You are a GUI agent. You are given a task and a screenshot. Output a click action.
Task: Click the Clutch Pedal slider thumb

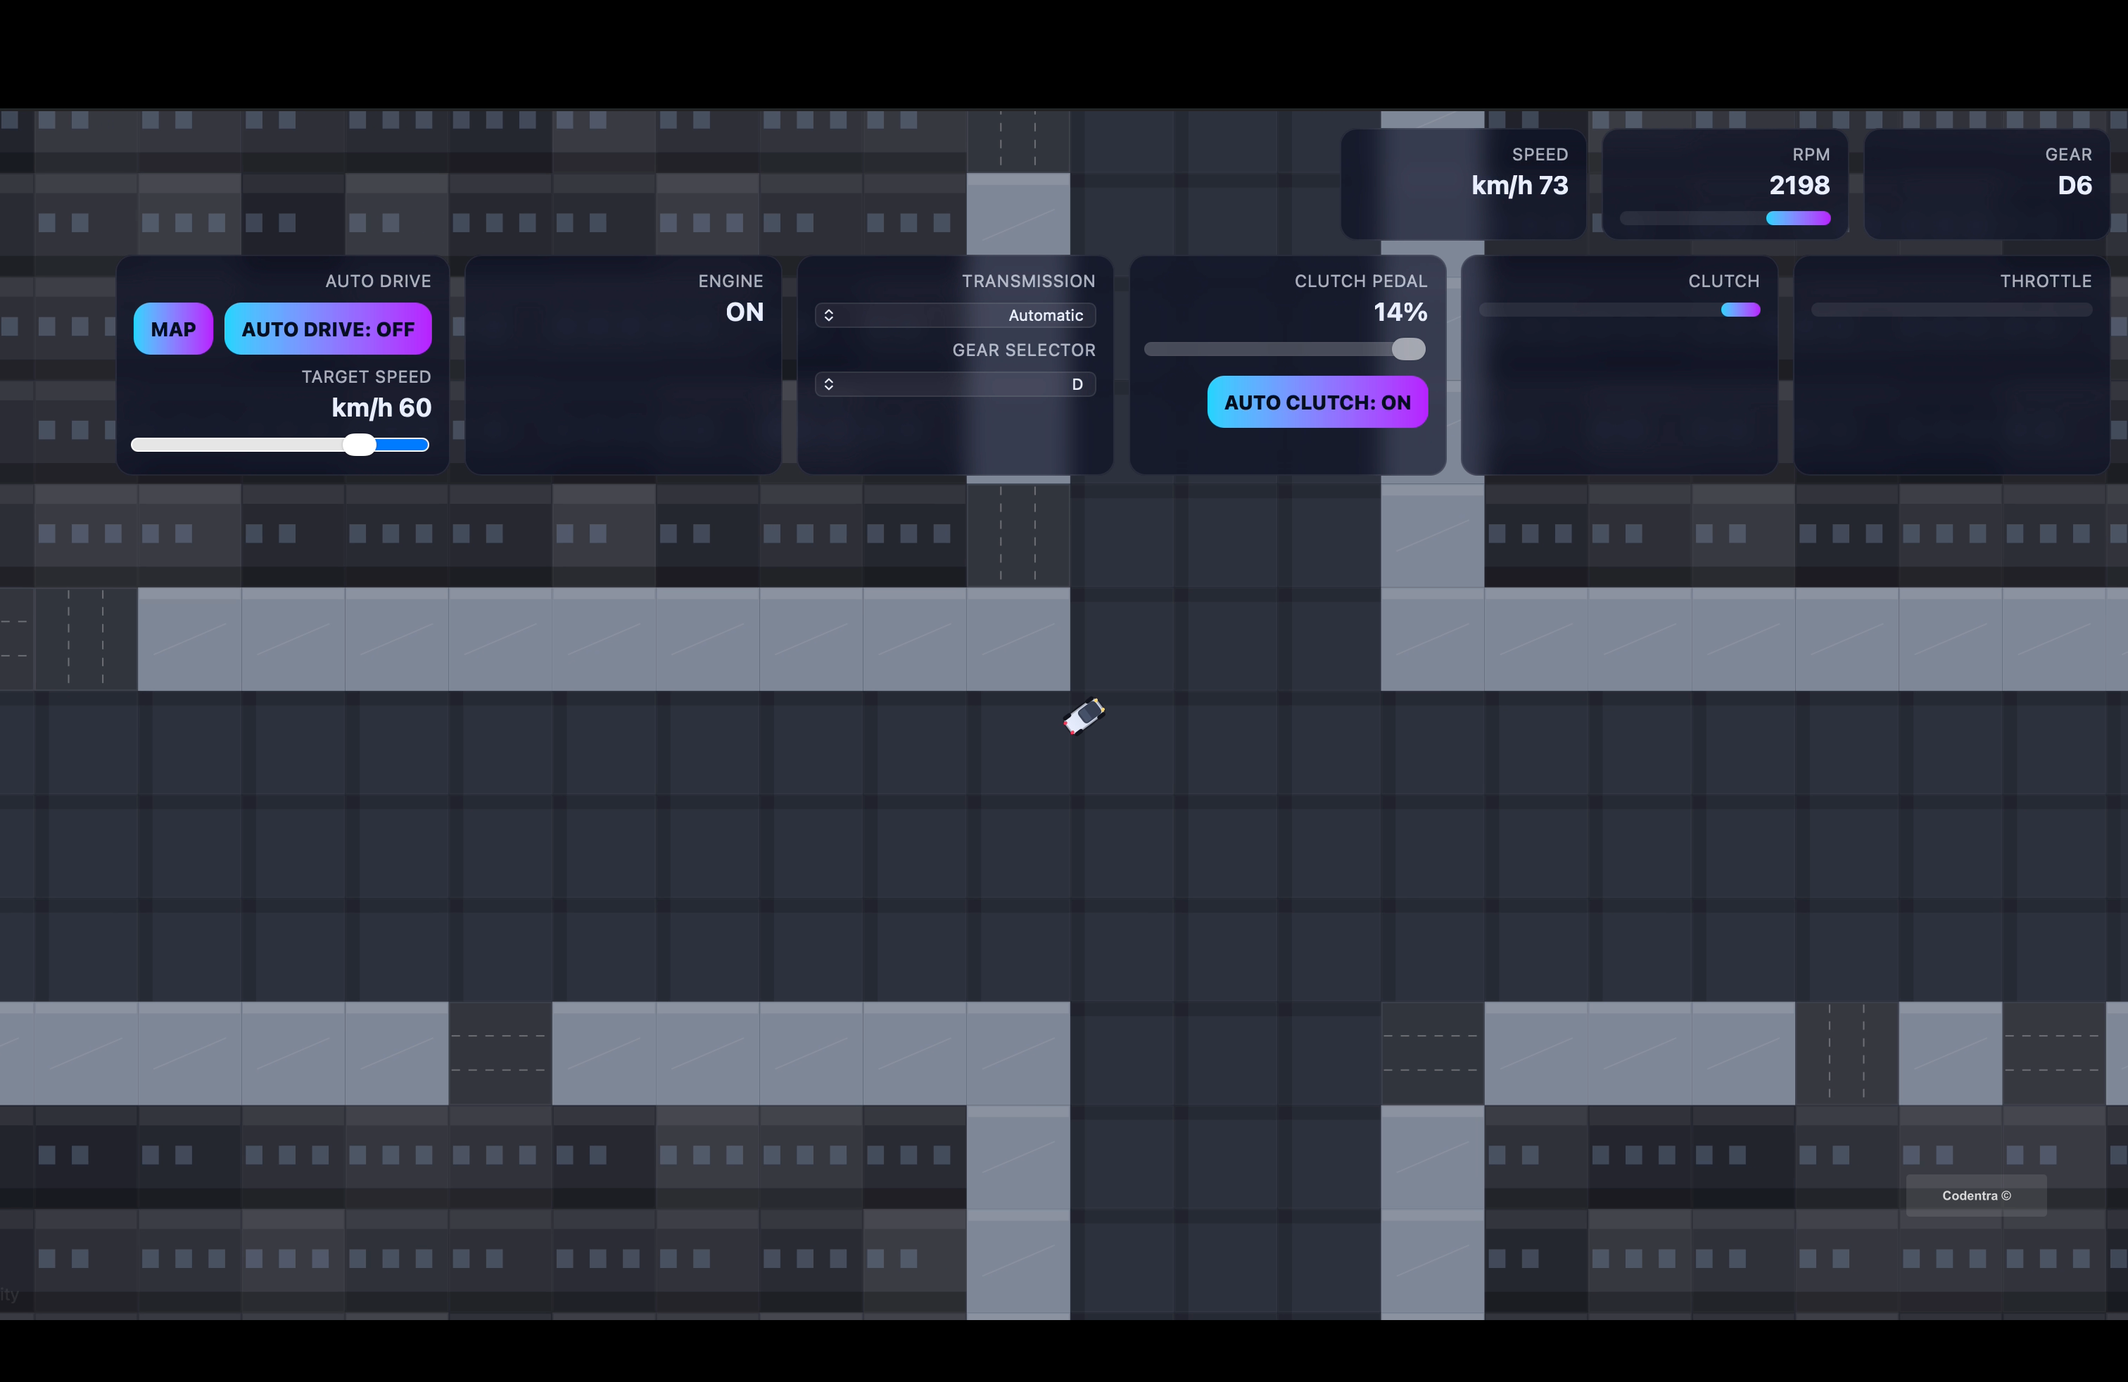[1408, 350]
